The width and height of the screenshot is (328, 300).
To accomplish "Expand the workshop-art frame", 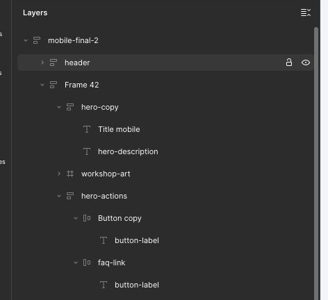I will [x=59, y=174].
